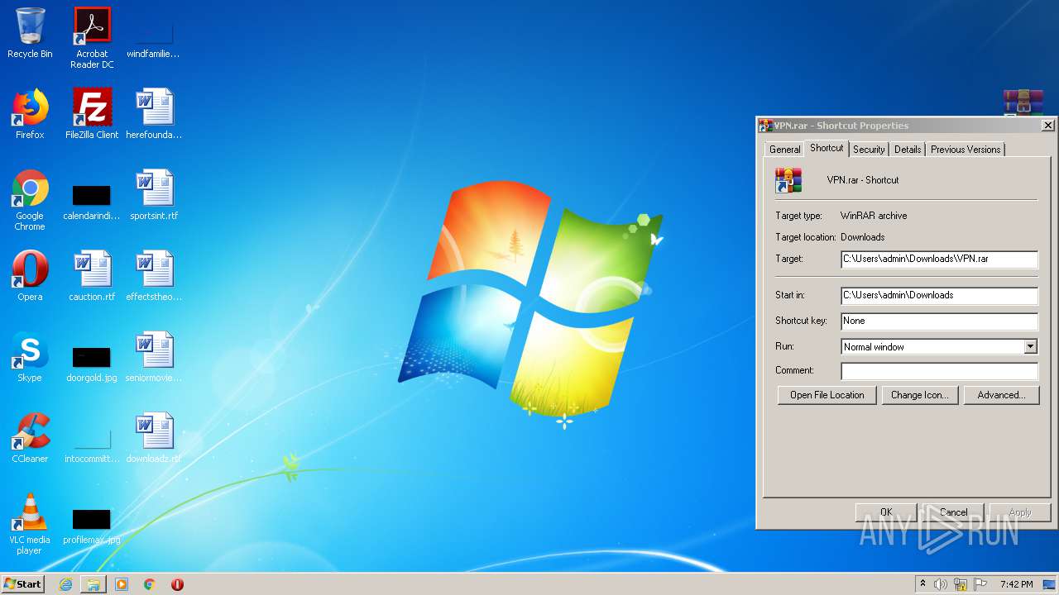Screen dimensions: 1059x595
Task: Select profilemax.jpg desktop file
Action: pos(92,526)
